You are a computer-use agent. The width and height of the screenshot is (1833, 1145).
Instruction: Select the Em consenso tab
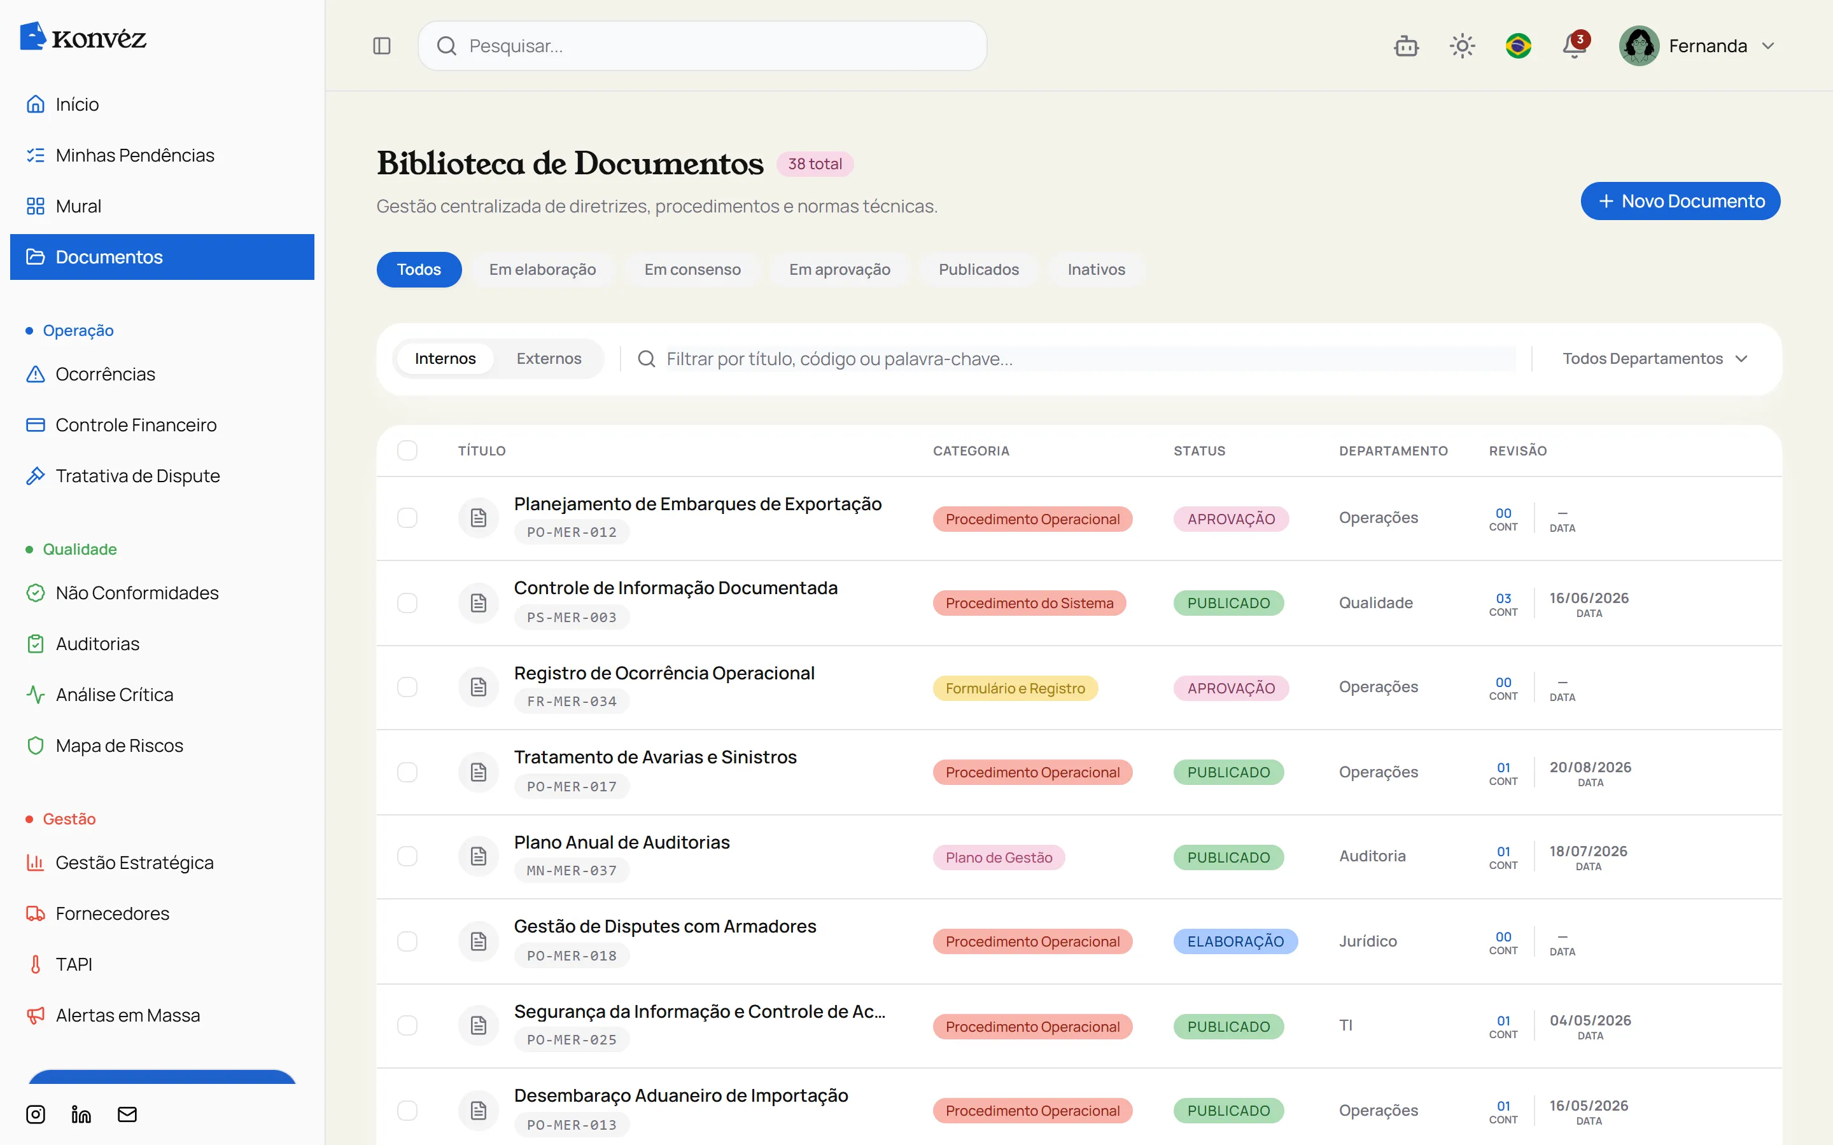click(x=692, y=270)
